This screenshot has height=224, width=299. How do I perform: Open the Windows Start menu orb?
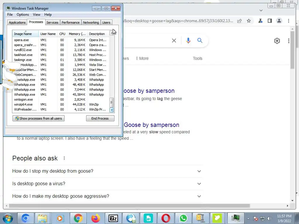[x=8, y=218]
